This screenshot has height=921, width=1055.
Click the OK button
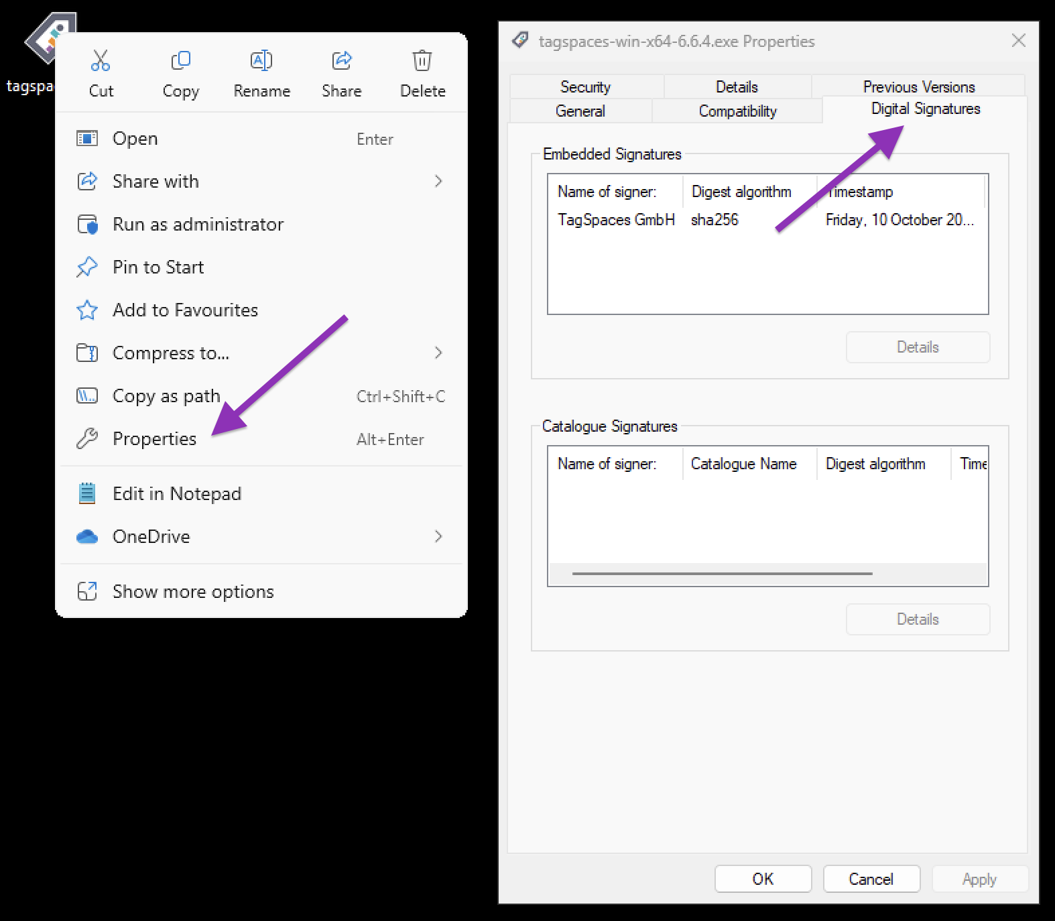point(763,879)
